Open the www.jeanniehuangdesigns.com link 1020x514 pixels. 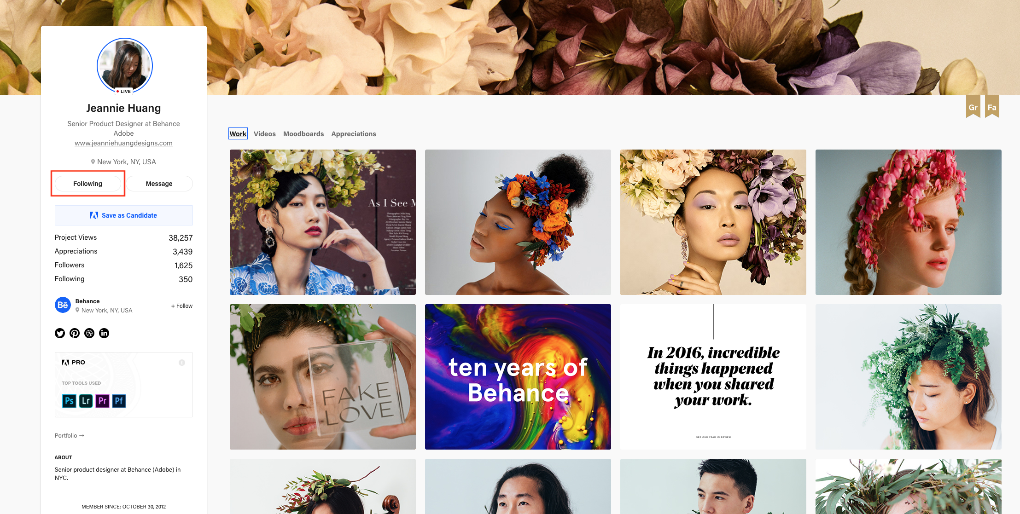tap(124, 143)
